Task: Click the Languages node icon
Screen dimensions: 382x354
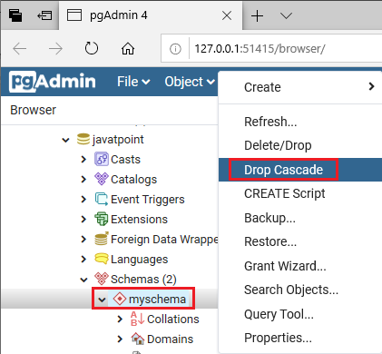Action: pyautogui.click(x=102, y=259)
